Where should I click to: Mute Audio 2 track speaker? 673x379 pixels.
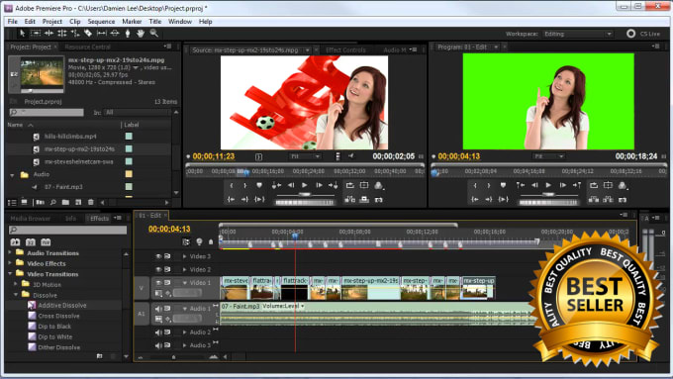pyautogui.click(x=158, y=332)
